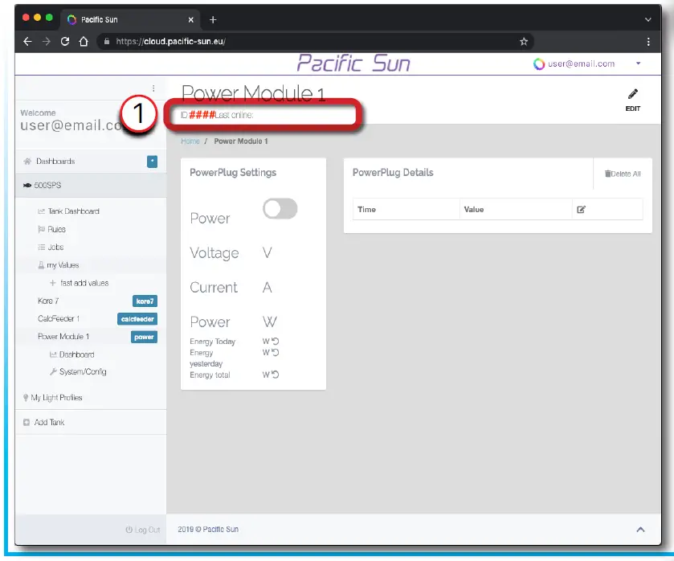
Task: Click the Power Module 1 page heading
Action: point(253,93)
